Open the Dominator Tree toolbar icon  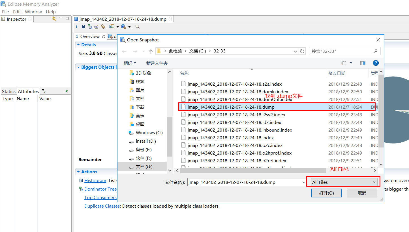90,27
